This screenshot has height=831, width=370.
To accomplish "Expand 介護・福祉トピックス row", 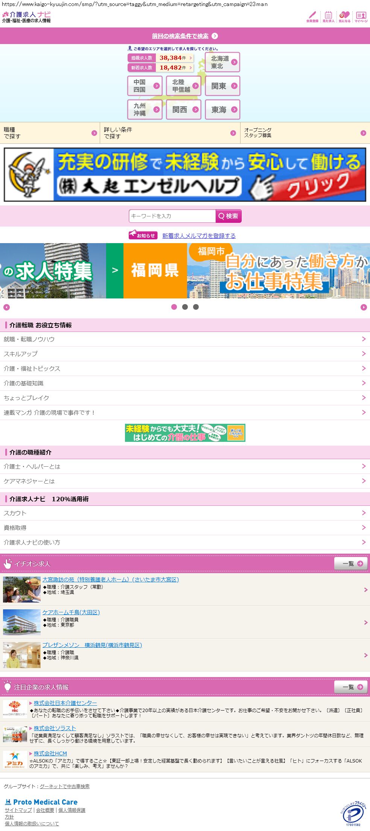I will (x=185, y=368).
